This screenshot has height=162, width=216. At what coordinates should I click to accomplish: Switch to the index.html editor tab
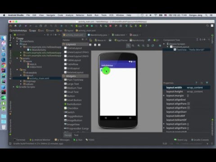click(119, 35)
